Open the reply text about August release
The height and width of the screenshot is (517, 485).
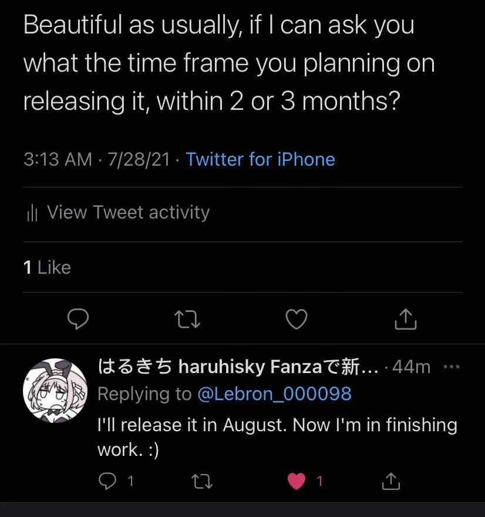(276, 436)
